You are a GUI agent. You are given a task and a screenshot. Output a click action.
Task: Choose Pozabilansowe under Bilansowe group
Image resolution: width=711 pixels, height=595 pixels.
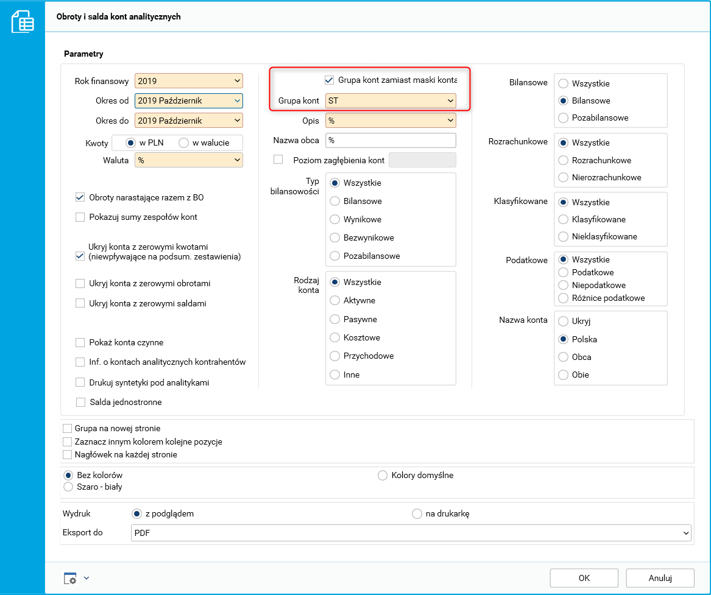564,118
